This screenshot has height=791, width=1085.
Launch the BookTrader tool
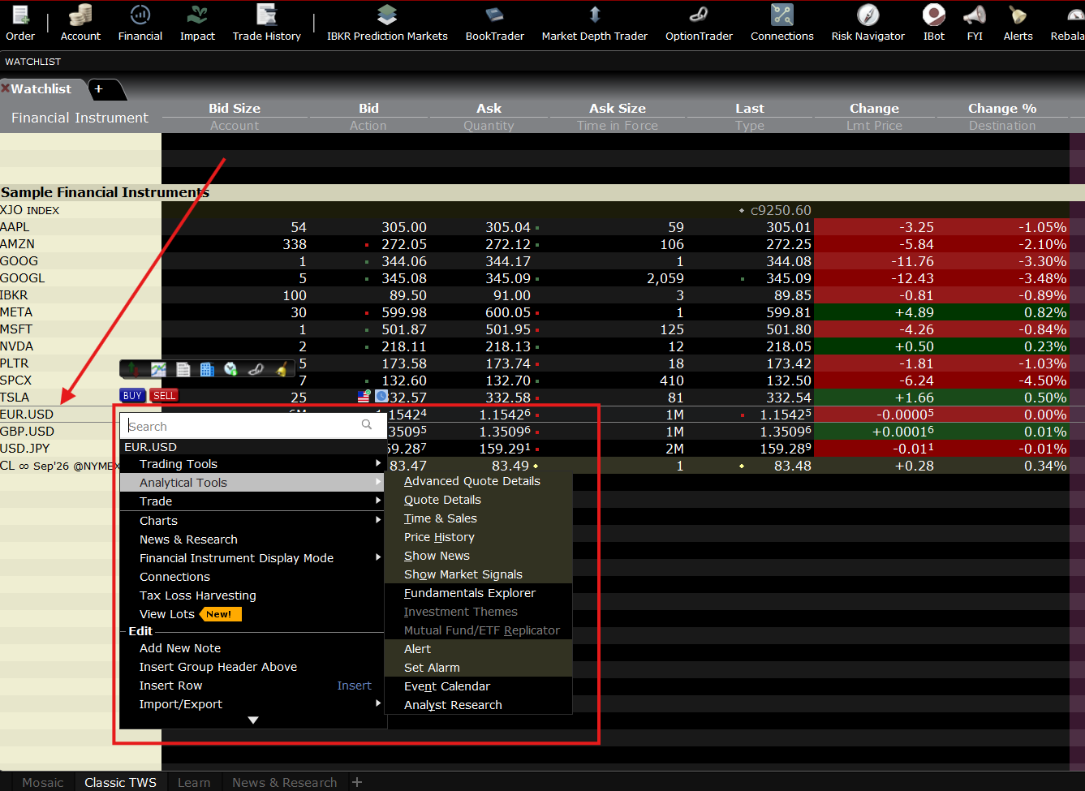tap(494, 22)
